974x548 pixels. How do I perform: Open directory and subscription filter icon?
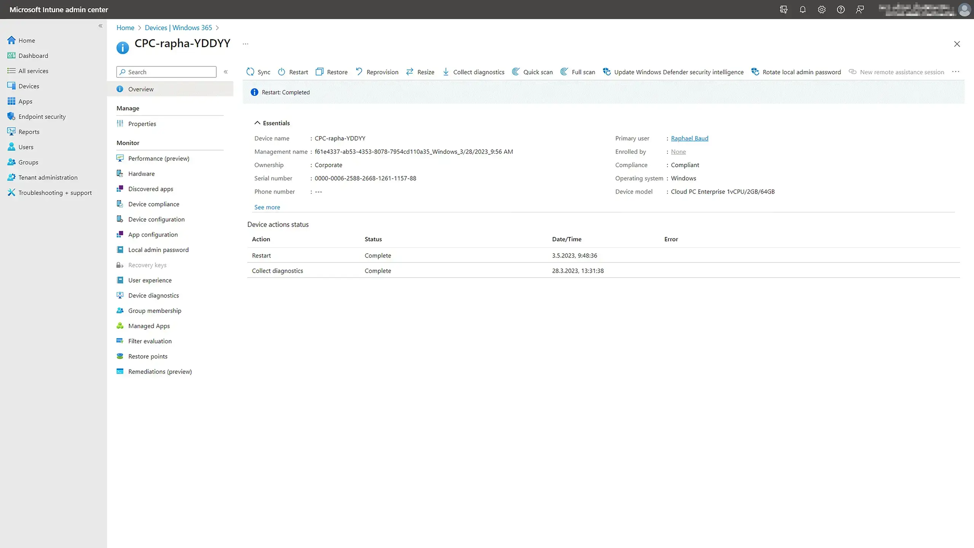pyautogui.click(x=783, y=10)
